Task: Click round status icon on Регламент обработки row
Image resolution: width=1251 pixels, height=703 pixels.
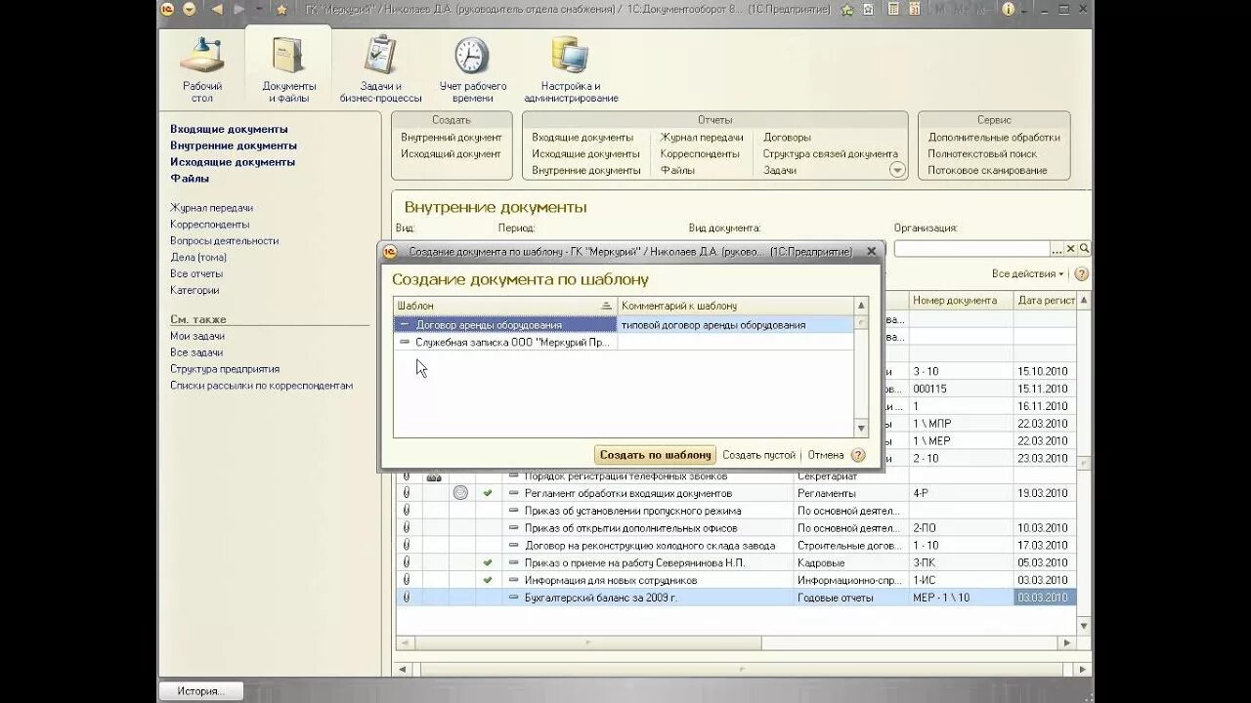Action: click(460, 493)
